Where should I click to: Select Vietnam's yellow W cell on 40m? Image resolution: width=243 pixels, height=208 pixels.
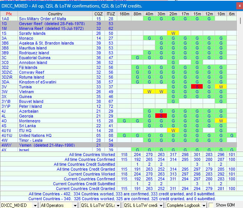click(x=149, y=92)
